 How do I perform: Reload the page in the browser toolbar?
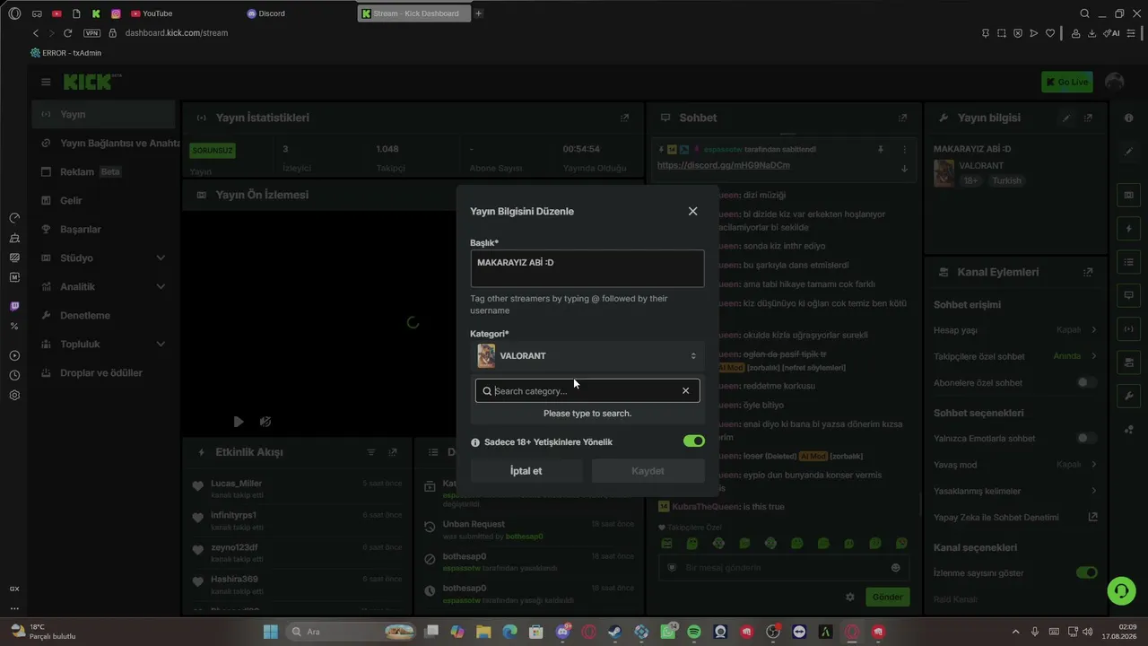pyautogui.click(x=67, y=33)
